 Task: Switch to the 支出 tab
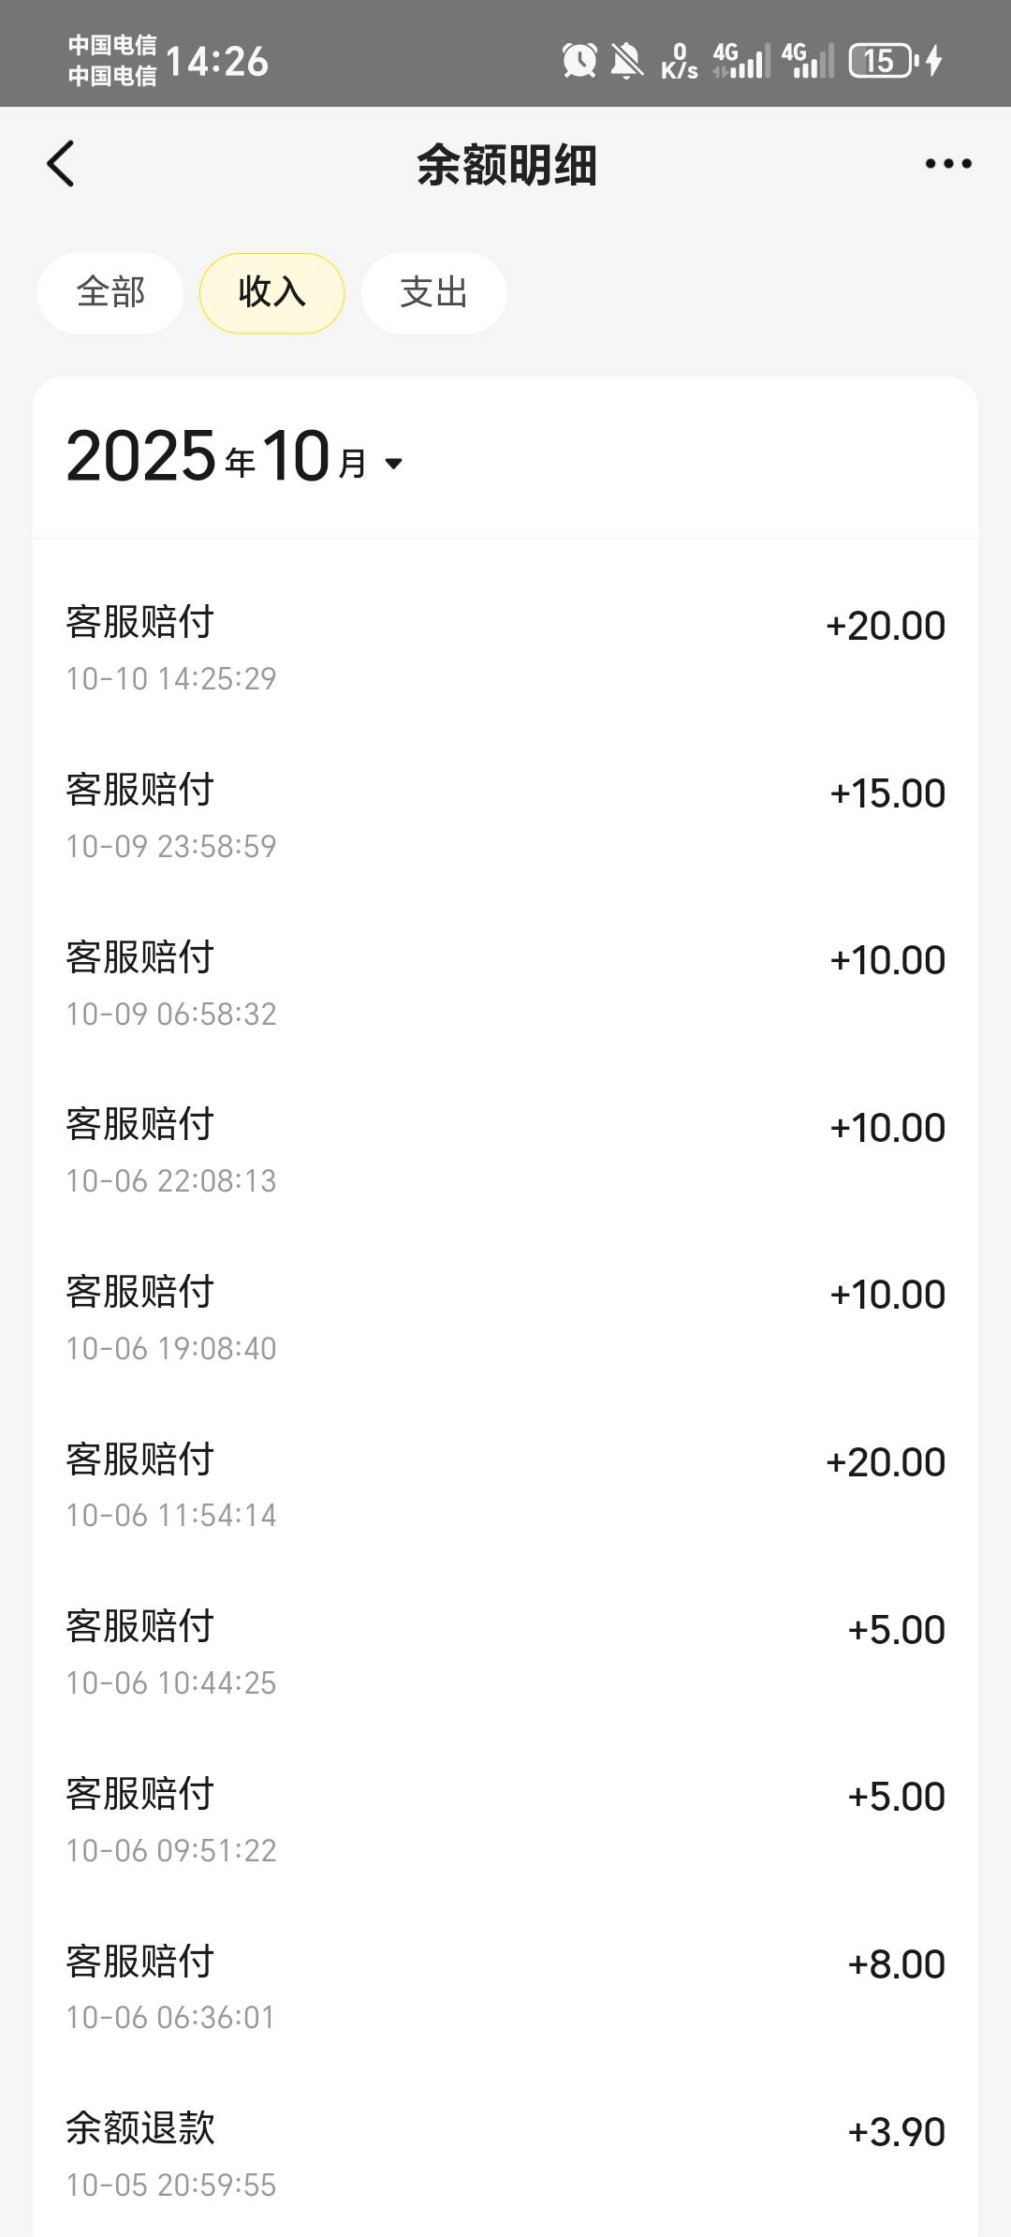433,293
